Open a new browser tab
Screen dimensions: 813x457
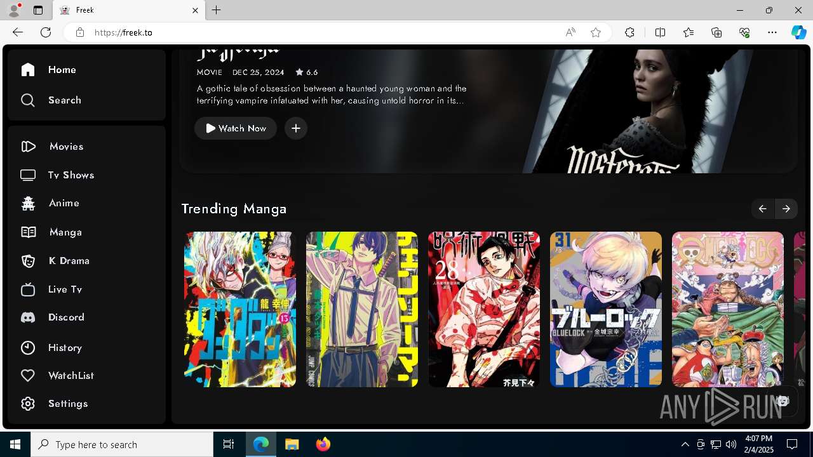pyautogui.click(x=217, y=10)
